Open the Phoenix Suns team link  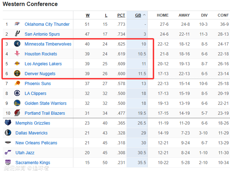tap(38, 84)
